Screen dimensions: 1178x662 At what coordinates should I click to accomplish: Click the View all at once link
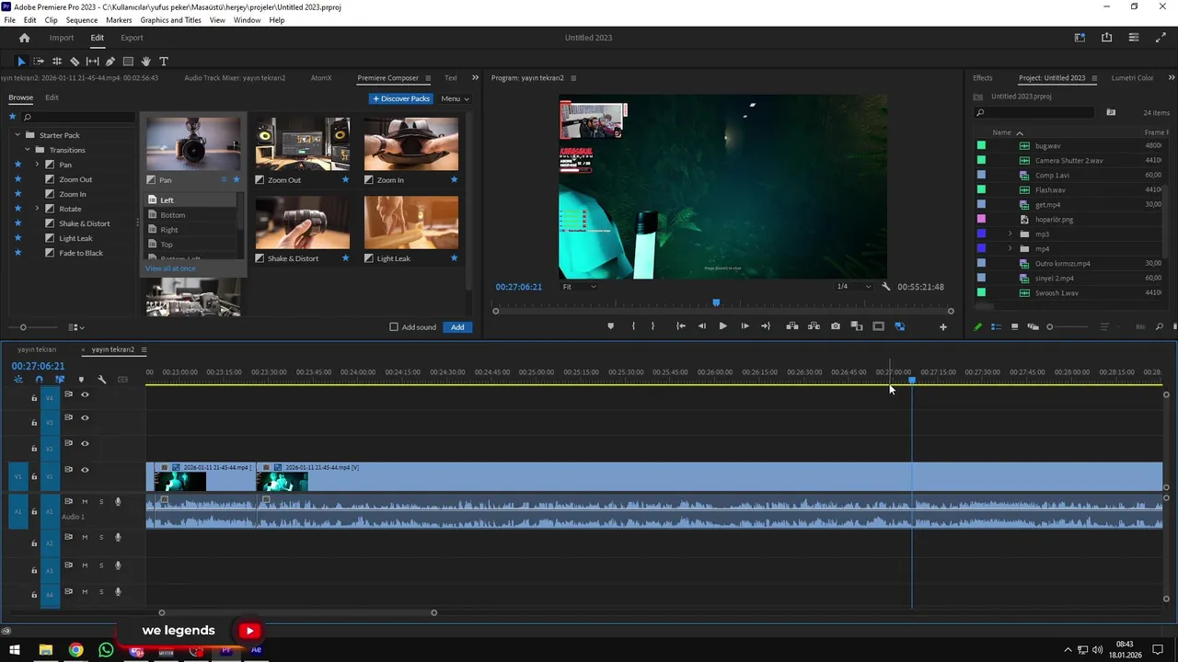[x=170, y=268]
